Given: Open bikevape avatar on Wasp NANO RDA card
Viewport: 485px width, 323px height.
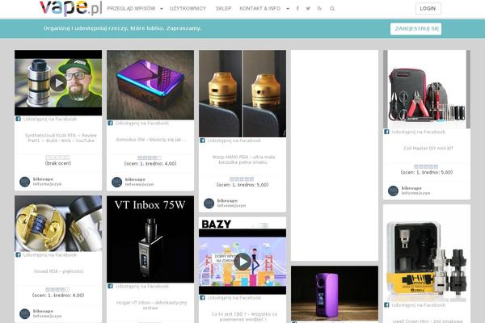Looking at the screenshot, I should point(209,203).
